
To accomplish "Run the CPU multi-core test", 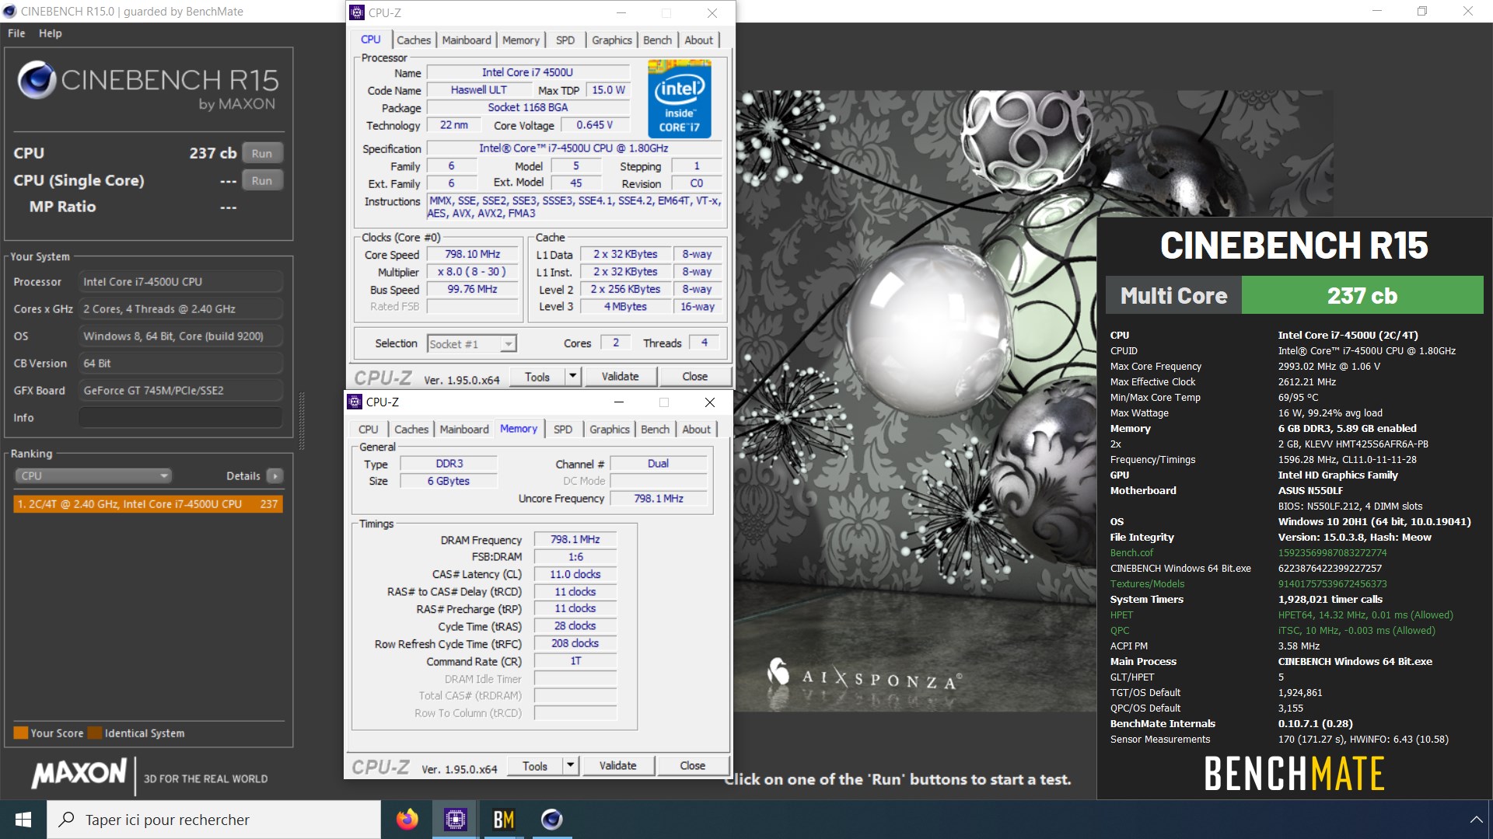I will coord(262,153).
